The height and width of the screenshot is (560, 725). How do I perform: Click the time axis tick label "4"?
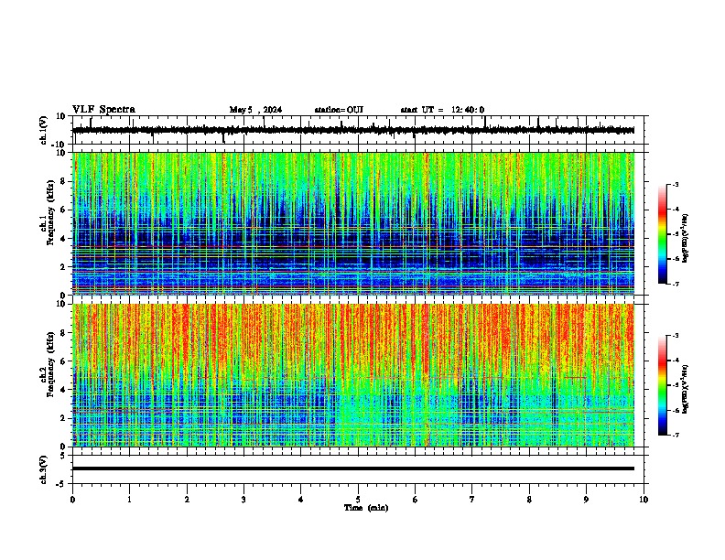[x=300, y=500]
